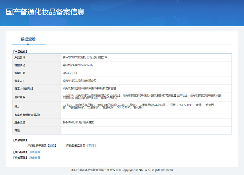Select product name SHAQINUO莎琪诺小灯光幻彩唇蜜03#

point(85,57)
